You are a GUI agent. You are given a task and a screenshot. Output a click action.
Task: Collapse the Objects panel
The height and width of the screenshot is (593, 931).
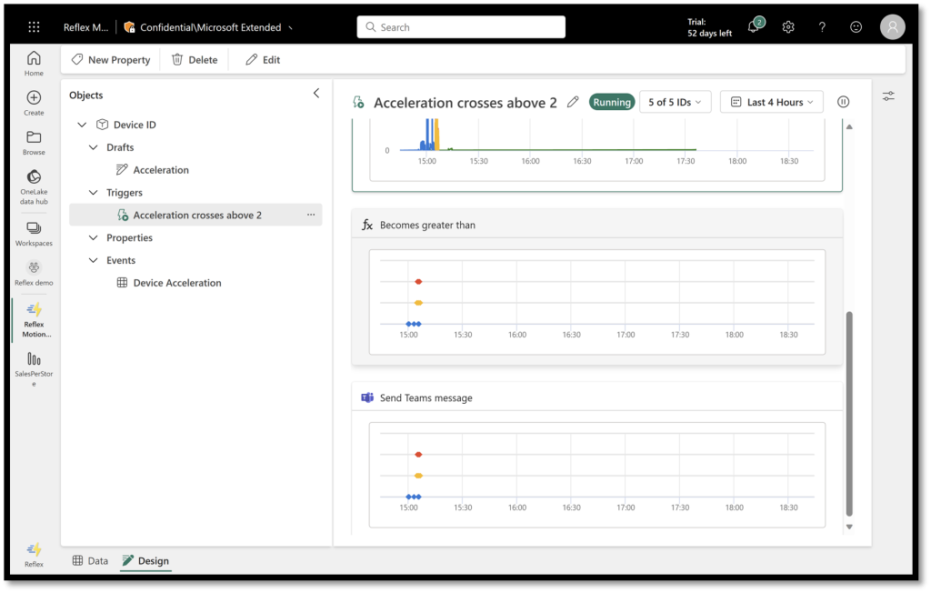coord(316,94)
